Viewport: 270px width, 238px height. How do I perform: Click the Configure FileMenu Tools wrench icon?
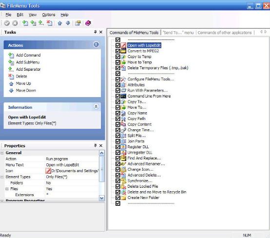coord(123,79)
